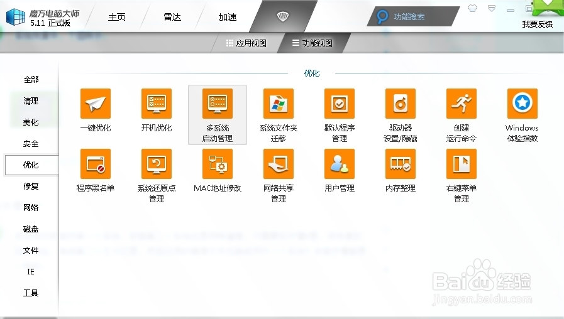Image resolution: width=564 pixels, height=319 pixels.
Task: Select the 优化 category in sidebar
Action: [x=31, y=165]
